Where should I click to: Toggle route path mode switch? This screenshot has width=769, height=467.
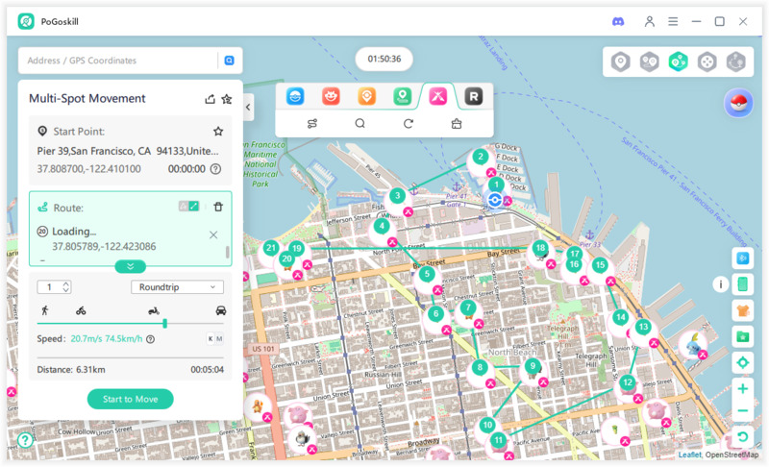point(188,207)
